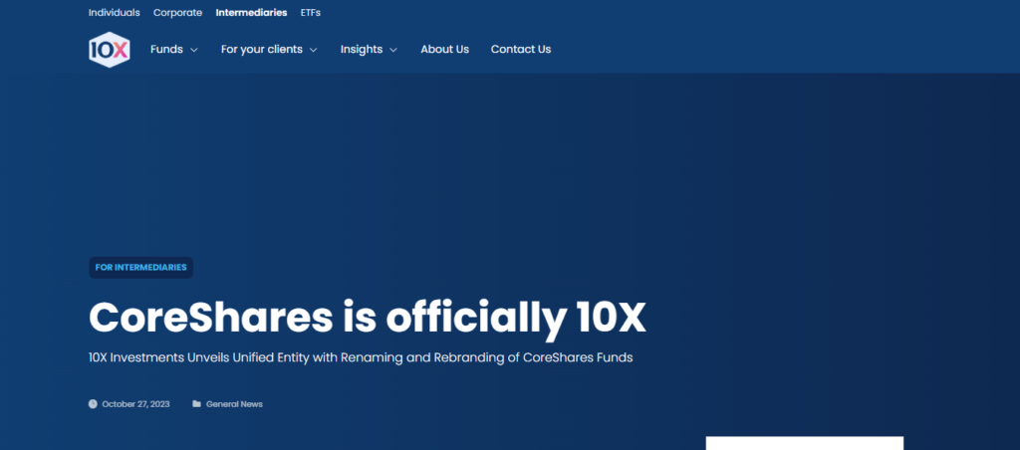Expand the Insights dropdown chevron

392,50
